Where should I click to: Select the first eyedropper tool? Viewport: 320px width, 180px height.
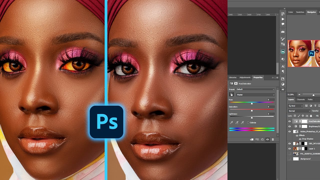[x=231, y=122]
